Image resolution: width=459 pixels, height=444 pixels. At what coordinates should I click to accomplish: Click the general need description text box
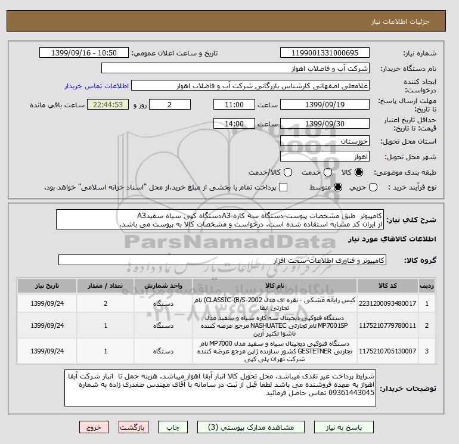tap(220, 219)
